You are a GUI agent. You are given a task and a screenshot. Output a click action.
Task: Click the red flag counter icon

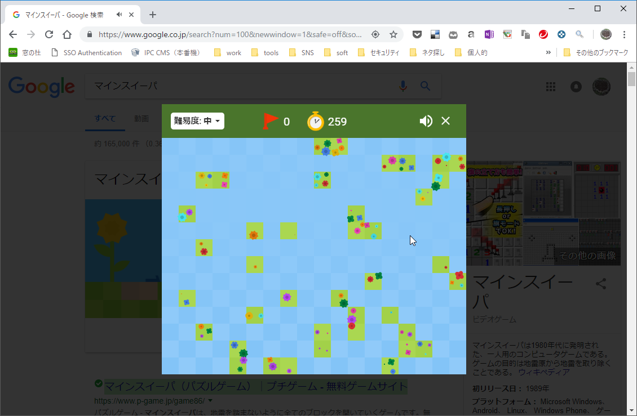271,122
